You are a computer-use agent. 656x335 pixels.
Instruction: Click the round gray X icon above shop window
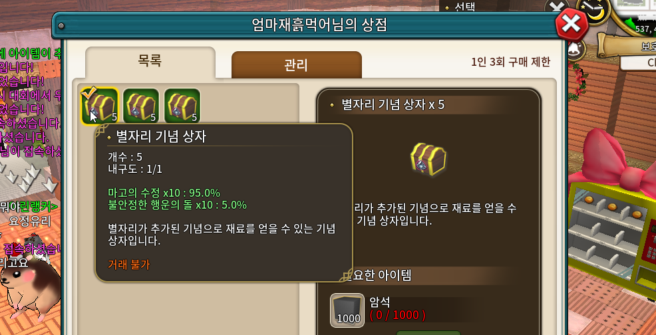(558, 7)
